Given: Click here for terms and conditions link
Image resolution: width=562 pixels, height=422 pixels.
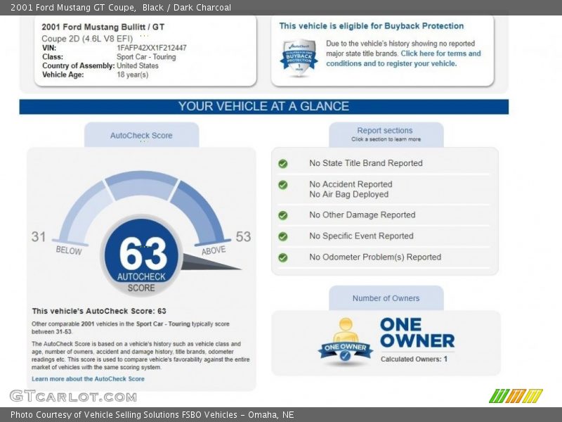Looking at the screenshot, I should pos(440,53).
